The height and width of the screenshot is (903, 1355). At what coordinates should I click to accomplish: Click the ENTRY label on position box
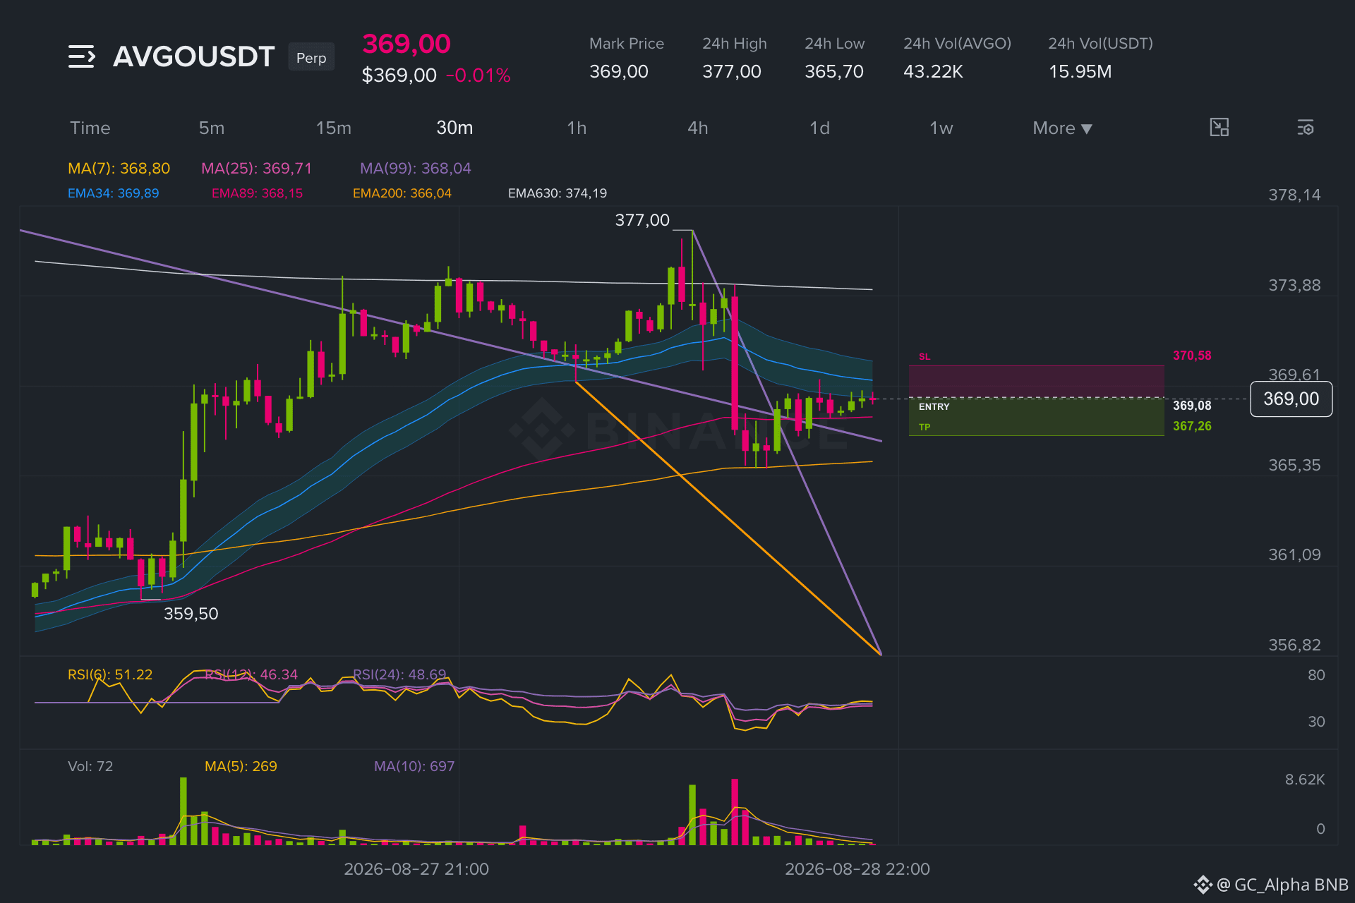(934, 406)
